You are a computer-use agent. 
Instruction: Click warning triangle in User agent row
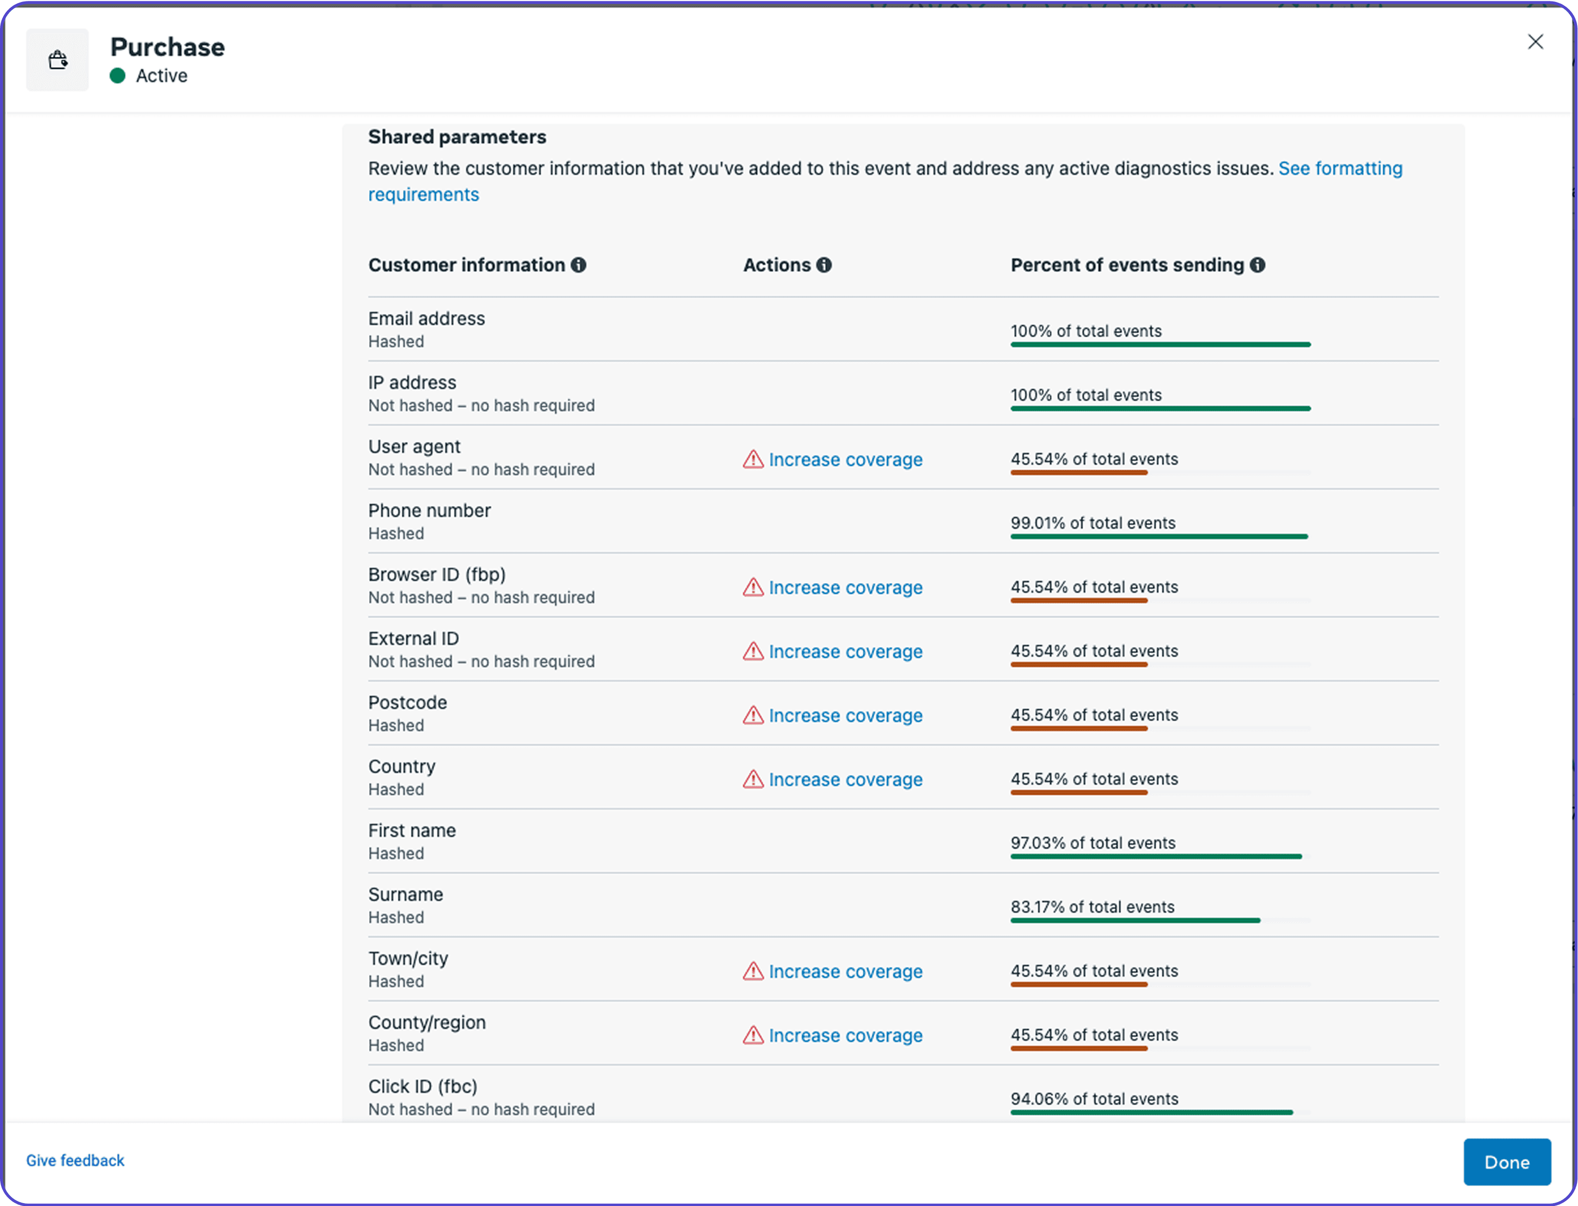pos(753,460)
